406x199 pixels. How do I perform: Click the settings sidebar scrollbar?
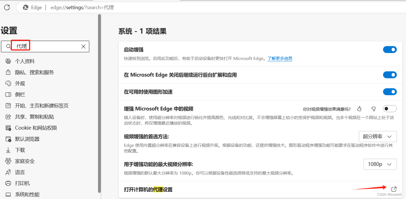pyautogui.click(x=99, y=104)
